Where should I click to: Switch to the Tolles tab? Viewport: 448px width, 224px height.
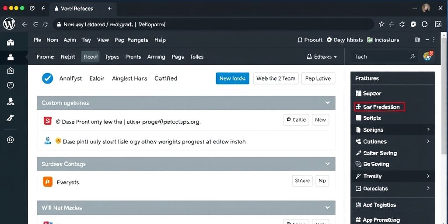pos(196,57)
